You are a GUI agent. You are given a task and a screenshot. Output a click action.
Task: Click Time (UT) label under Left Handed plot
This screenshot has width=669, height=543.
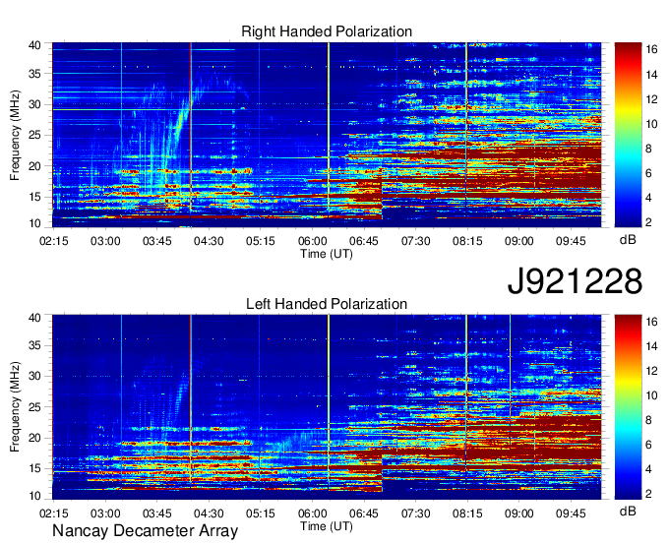pos(327,526)
